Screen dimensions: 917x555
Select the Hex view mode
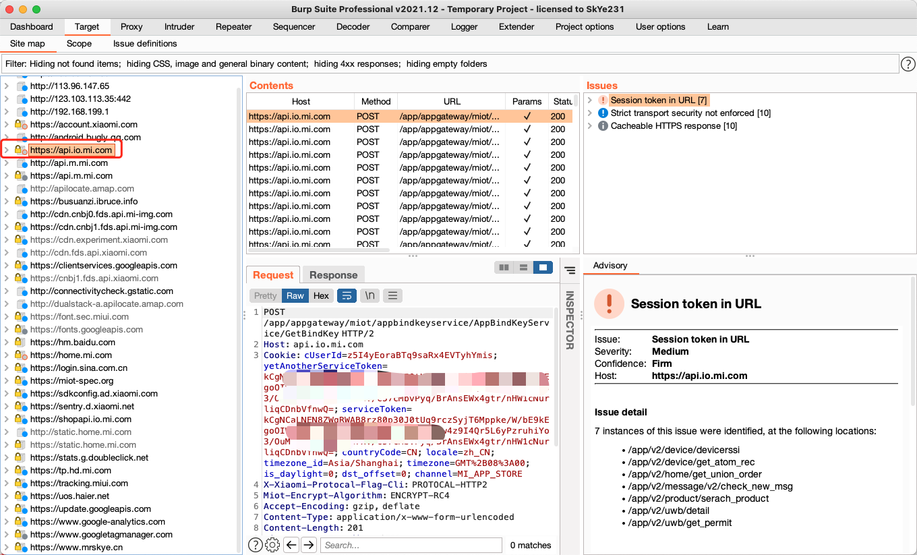click(x=321, y=295)
